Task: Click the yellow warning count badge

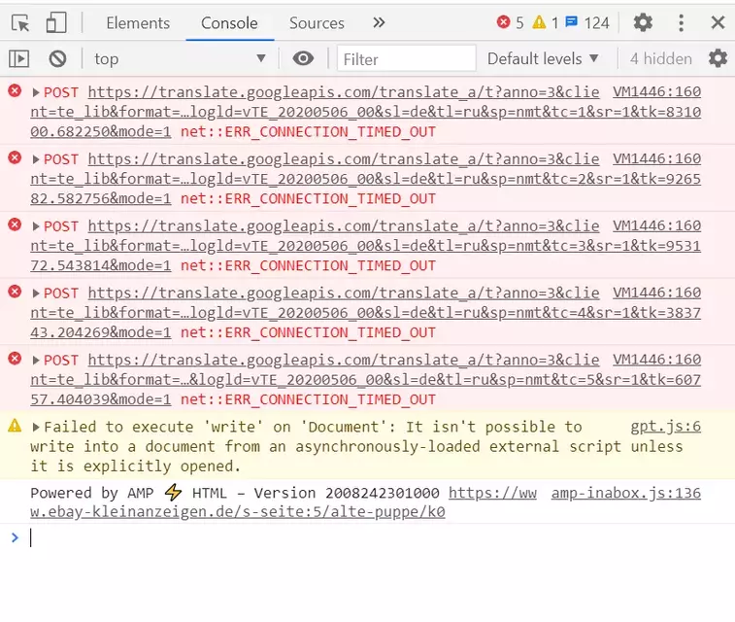Action: [x=545, y=22]
